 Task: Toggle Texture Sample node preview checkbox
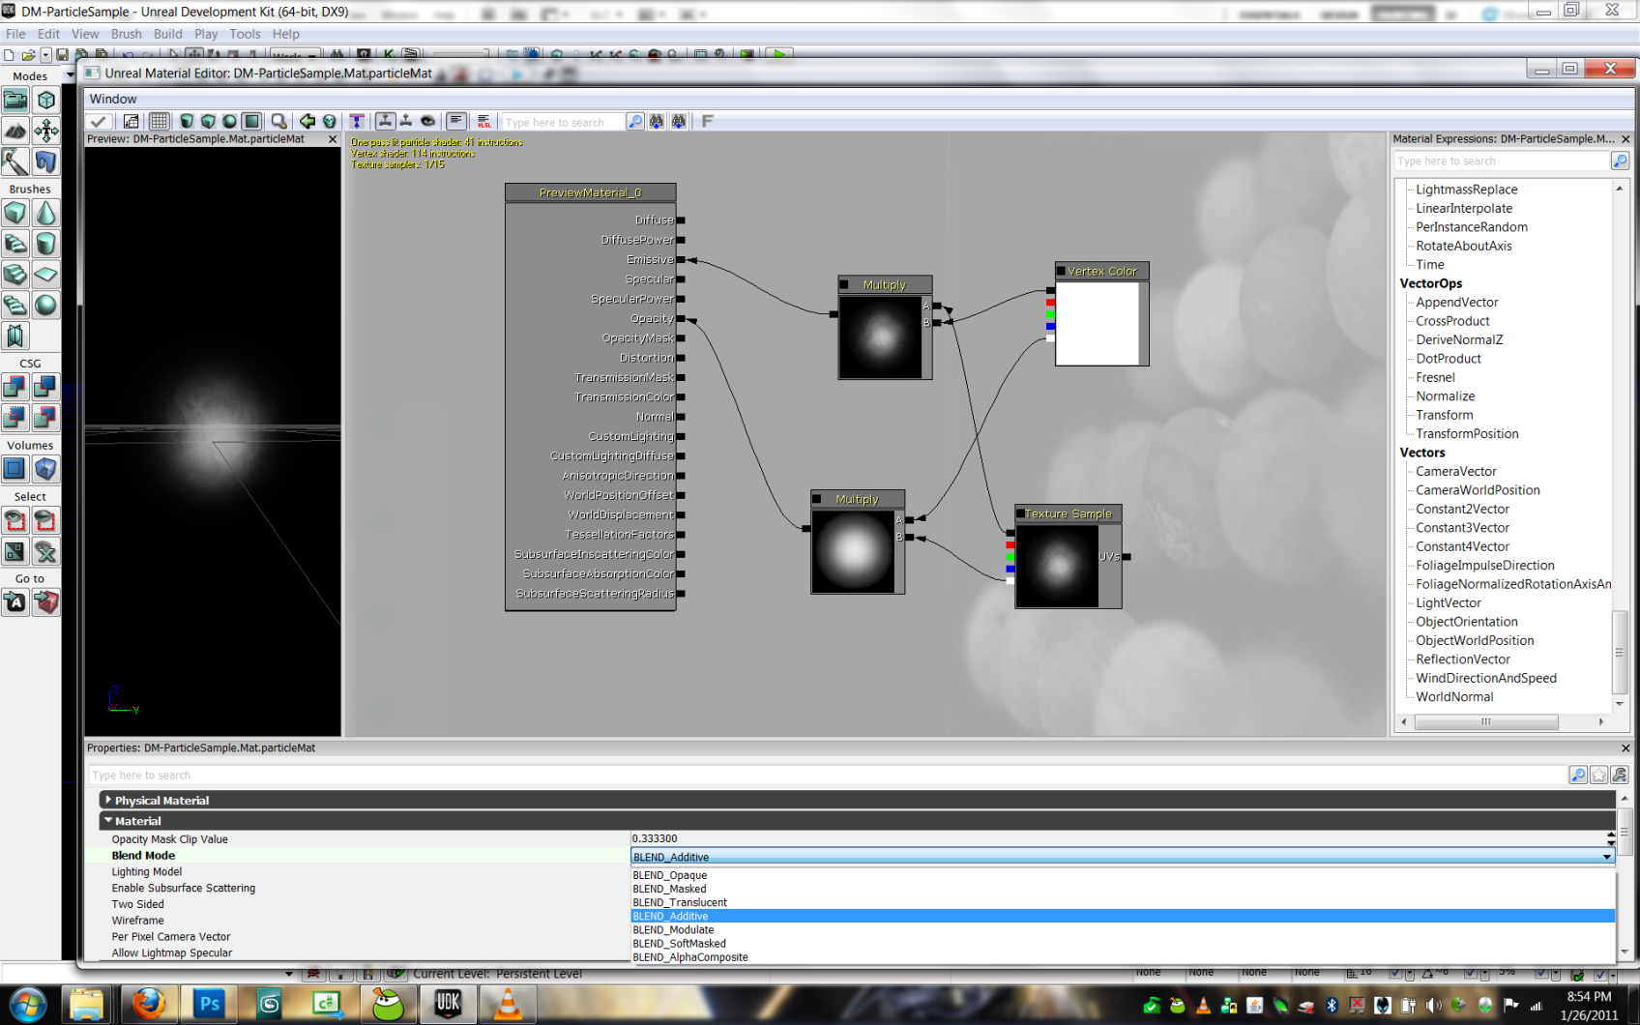[1020, 513]
